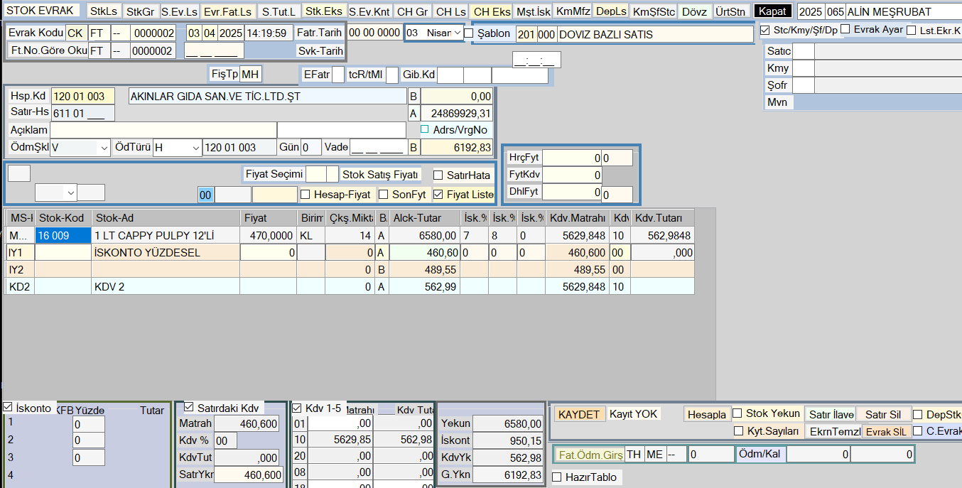Click the Alck-Tutar column header
Screen dimensions: 962x488
(x=424, y=217)
